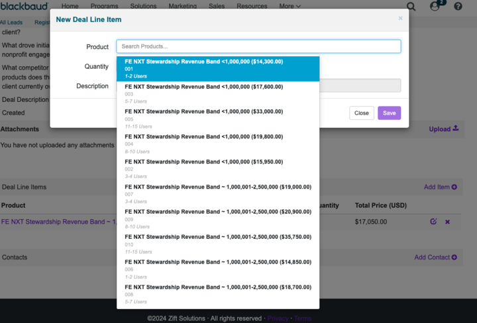Click the Upload attachment link

click(443, 129)
